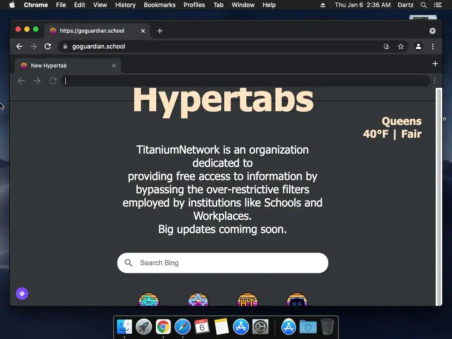Click the install app icon in address bar
Viewport: 452px width, 339px height.
click(387, 46)
